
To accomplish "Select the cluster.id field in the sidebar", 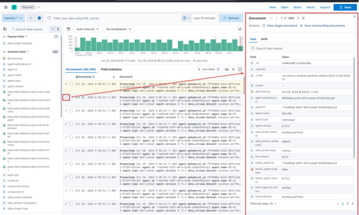I will 13,181.
